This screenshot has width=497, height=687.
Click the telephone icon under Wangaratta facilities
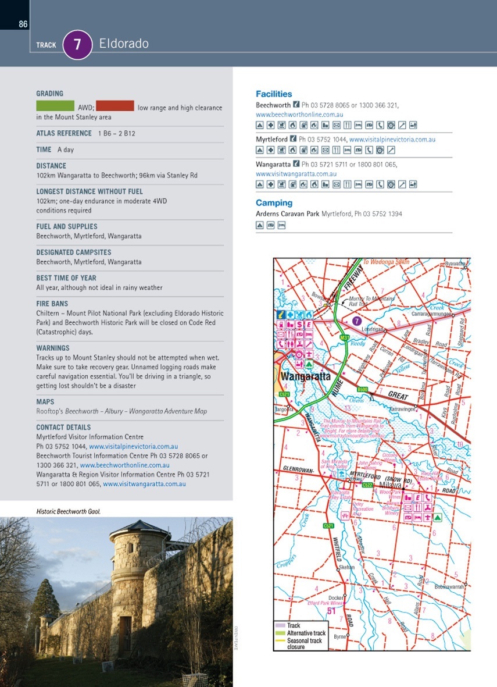[x=380, y=185]
